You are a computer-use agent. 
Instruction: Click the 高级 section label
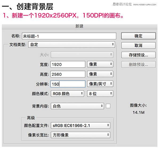pyautogui.click(x=31, y=118)
